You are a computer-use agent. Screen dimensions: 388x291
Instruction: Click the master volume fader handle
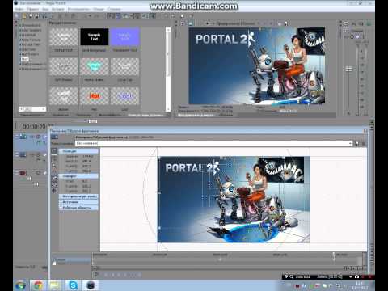pos(349,70)
